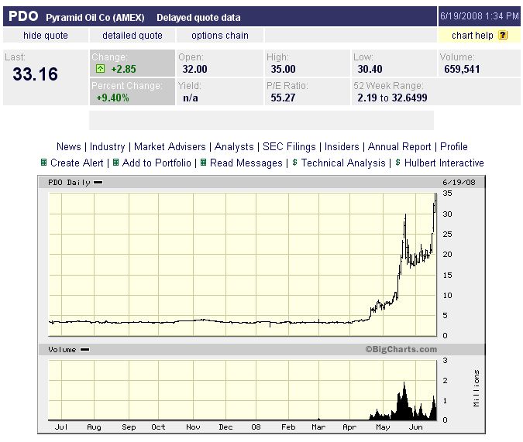Viewport: 523px width, 442px height.
Task: Click the Create Alert grid icon
Action: click(43, 163)
